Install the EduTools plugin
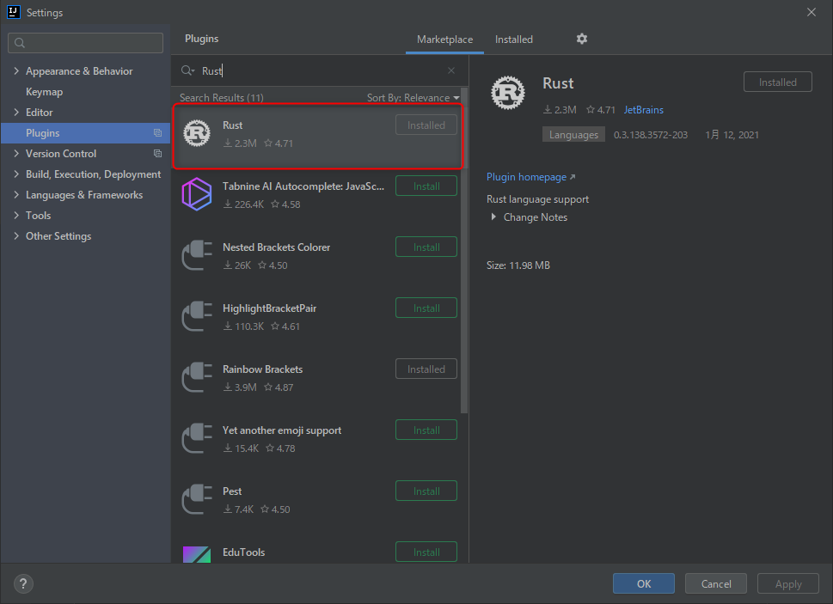The image size is (833, 604). tap(426, 552)
